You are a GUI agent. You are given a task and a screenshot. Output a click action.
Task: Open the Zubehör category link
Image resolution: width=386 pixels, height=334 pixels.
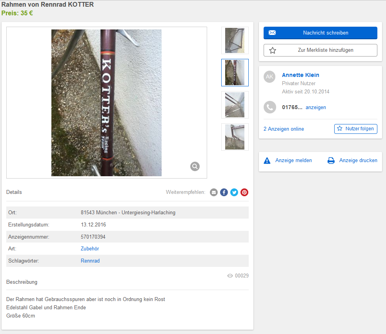[x=90, y=249]
